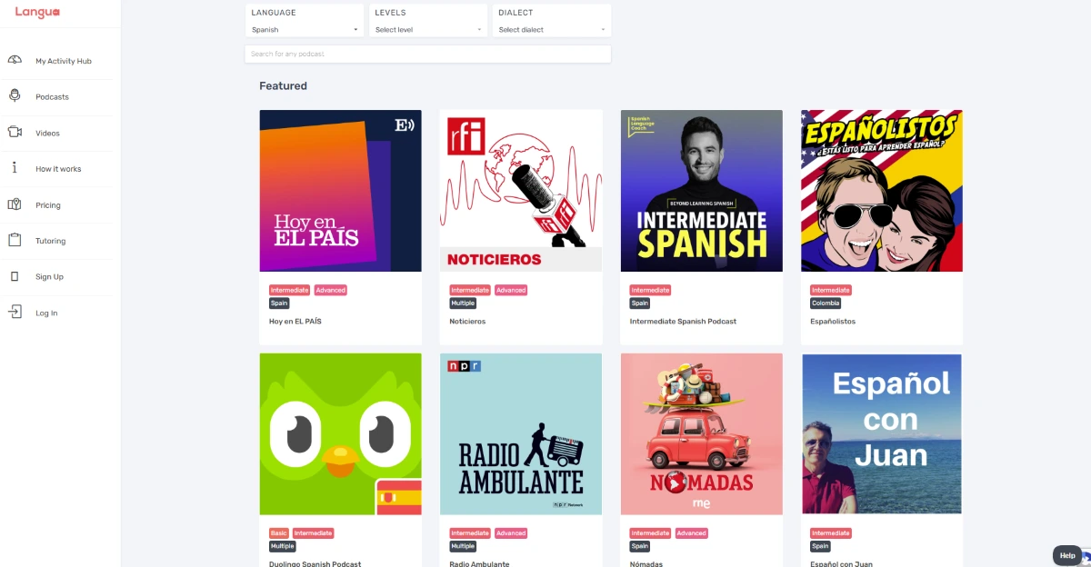Open the Españolistos cover image
The height and width of the screenshot is (567, 1091).
point(882,191)
